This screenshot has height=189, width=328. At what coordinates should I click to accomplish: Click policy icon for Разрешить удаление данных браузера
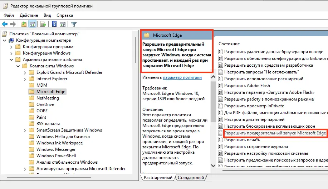tap(220, 52)
